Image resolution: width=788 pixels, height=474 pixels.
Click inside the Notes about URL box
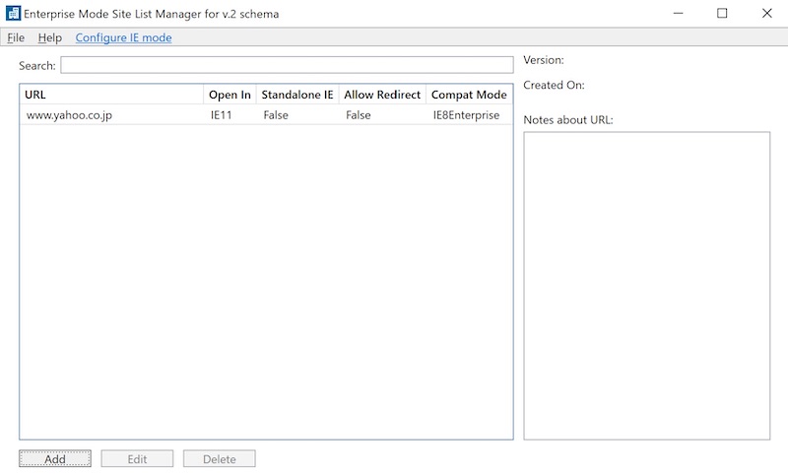pyautogui.click(x=647, y=286)
